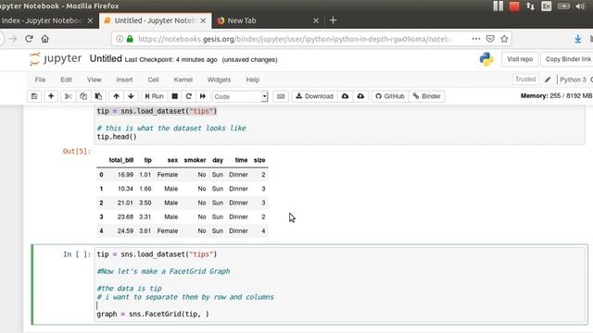Image resolution: width=593 pixels, height=333 pixels.
Task: Open the keyboard language En indicator
Action: pos(546,6)
